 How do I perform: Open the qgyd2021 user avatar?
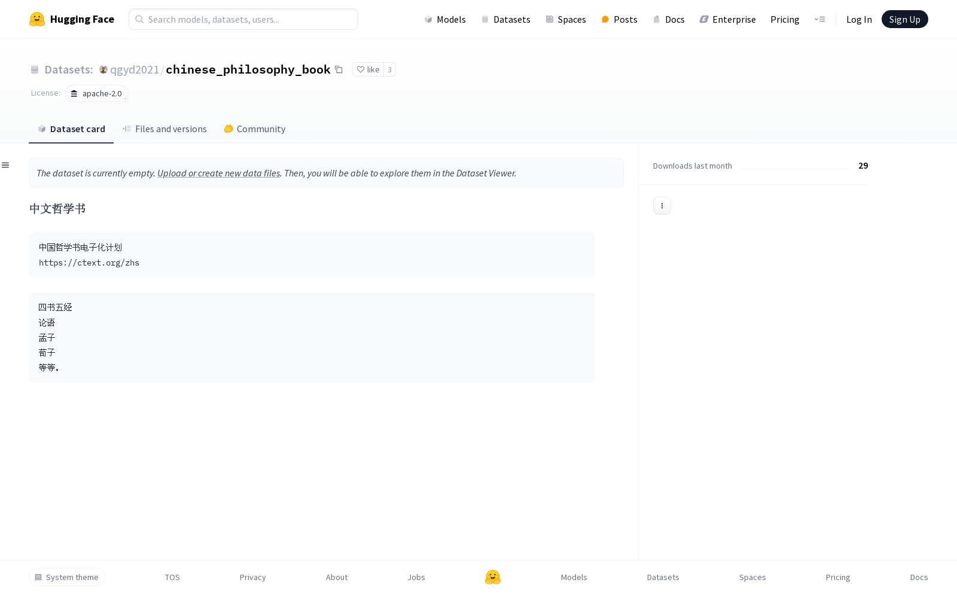tap(103, 69)
